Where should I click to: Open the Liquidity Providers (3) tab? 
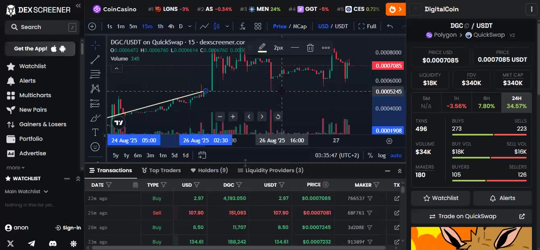[x=271, y=170]
